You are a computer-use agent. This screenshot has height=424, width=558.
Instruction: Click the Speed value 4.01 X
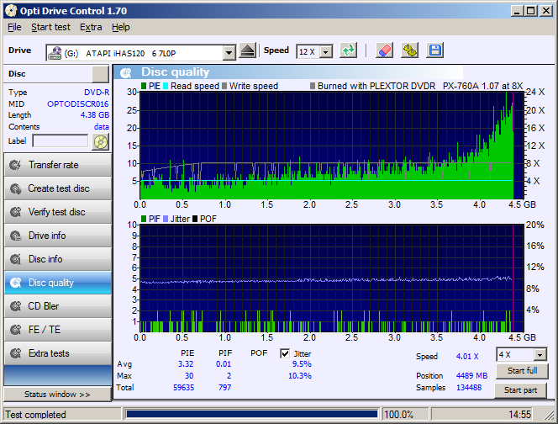click(467, 357)
